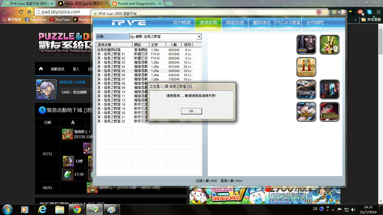The image size is (383, 215).
Task: Click the volume speaker icon in the tray
Action: pos(353,209)
